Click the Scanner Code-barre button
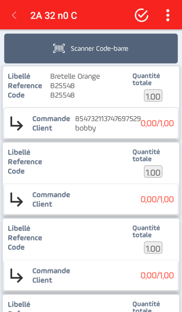 click(91, 49)
